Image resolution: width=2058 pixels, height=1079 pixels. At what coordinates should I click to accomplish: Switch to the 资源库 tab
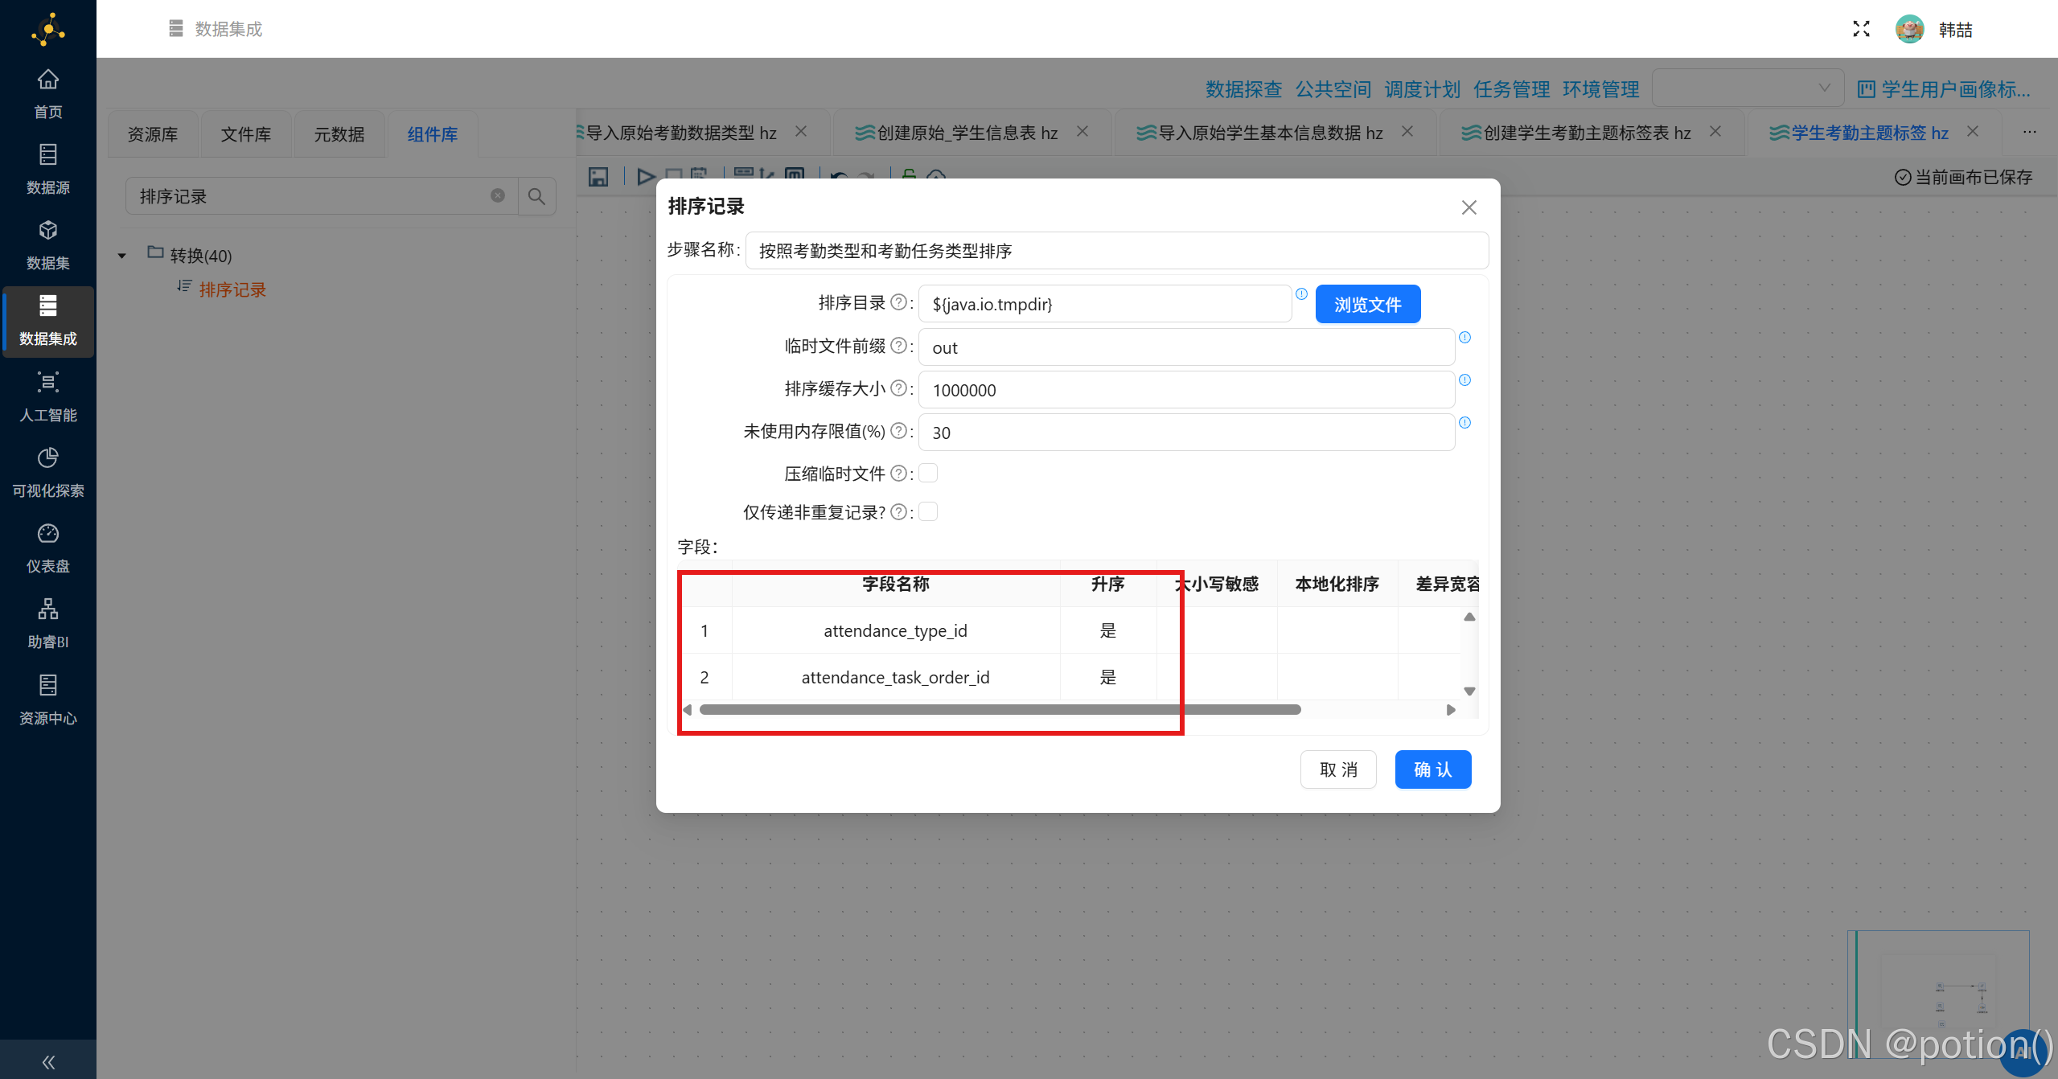point(153,134)
